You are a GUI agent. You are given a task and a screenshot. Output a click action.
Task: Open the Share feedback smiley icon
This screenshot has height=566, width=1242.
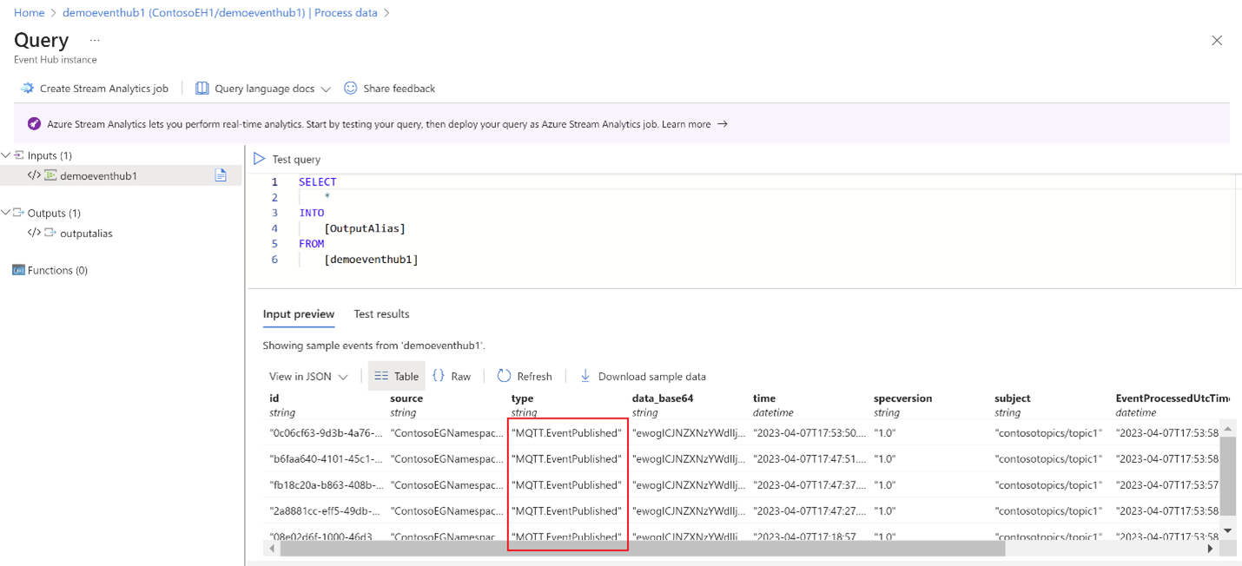click(x=350, y=88)
